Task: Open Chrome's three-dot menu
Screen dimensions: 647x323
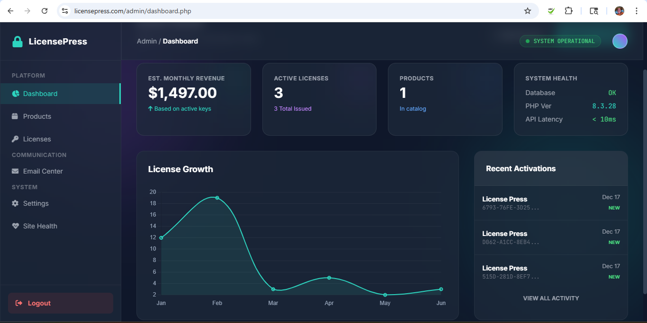Action: point(637,10)
